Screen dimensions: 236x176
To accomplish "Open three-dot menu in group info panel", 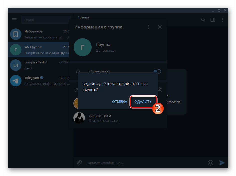I will tap(149, 27).
